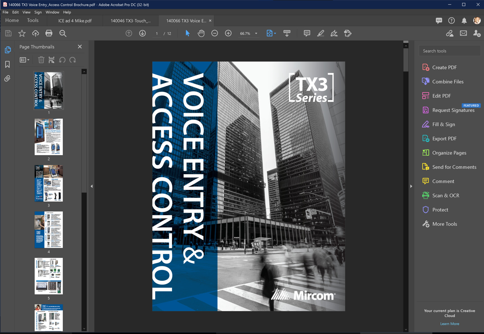The width and height of the screenshot is (484, 334).
Task: Select page 3 thumbnail
Action: point(48,183)
